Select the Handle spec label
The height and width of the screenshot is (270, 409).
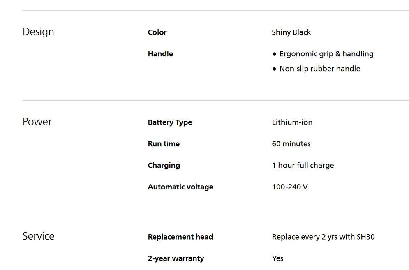160,54
